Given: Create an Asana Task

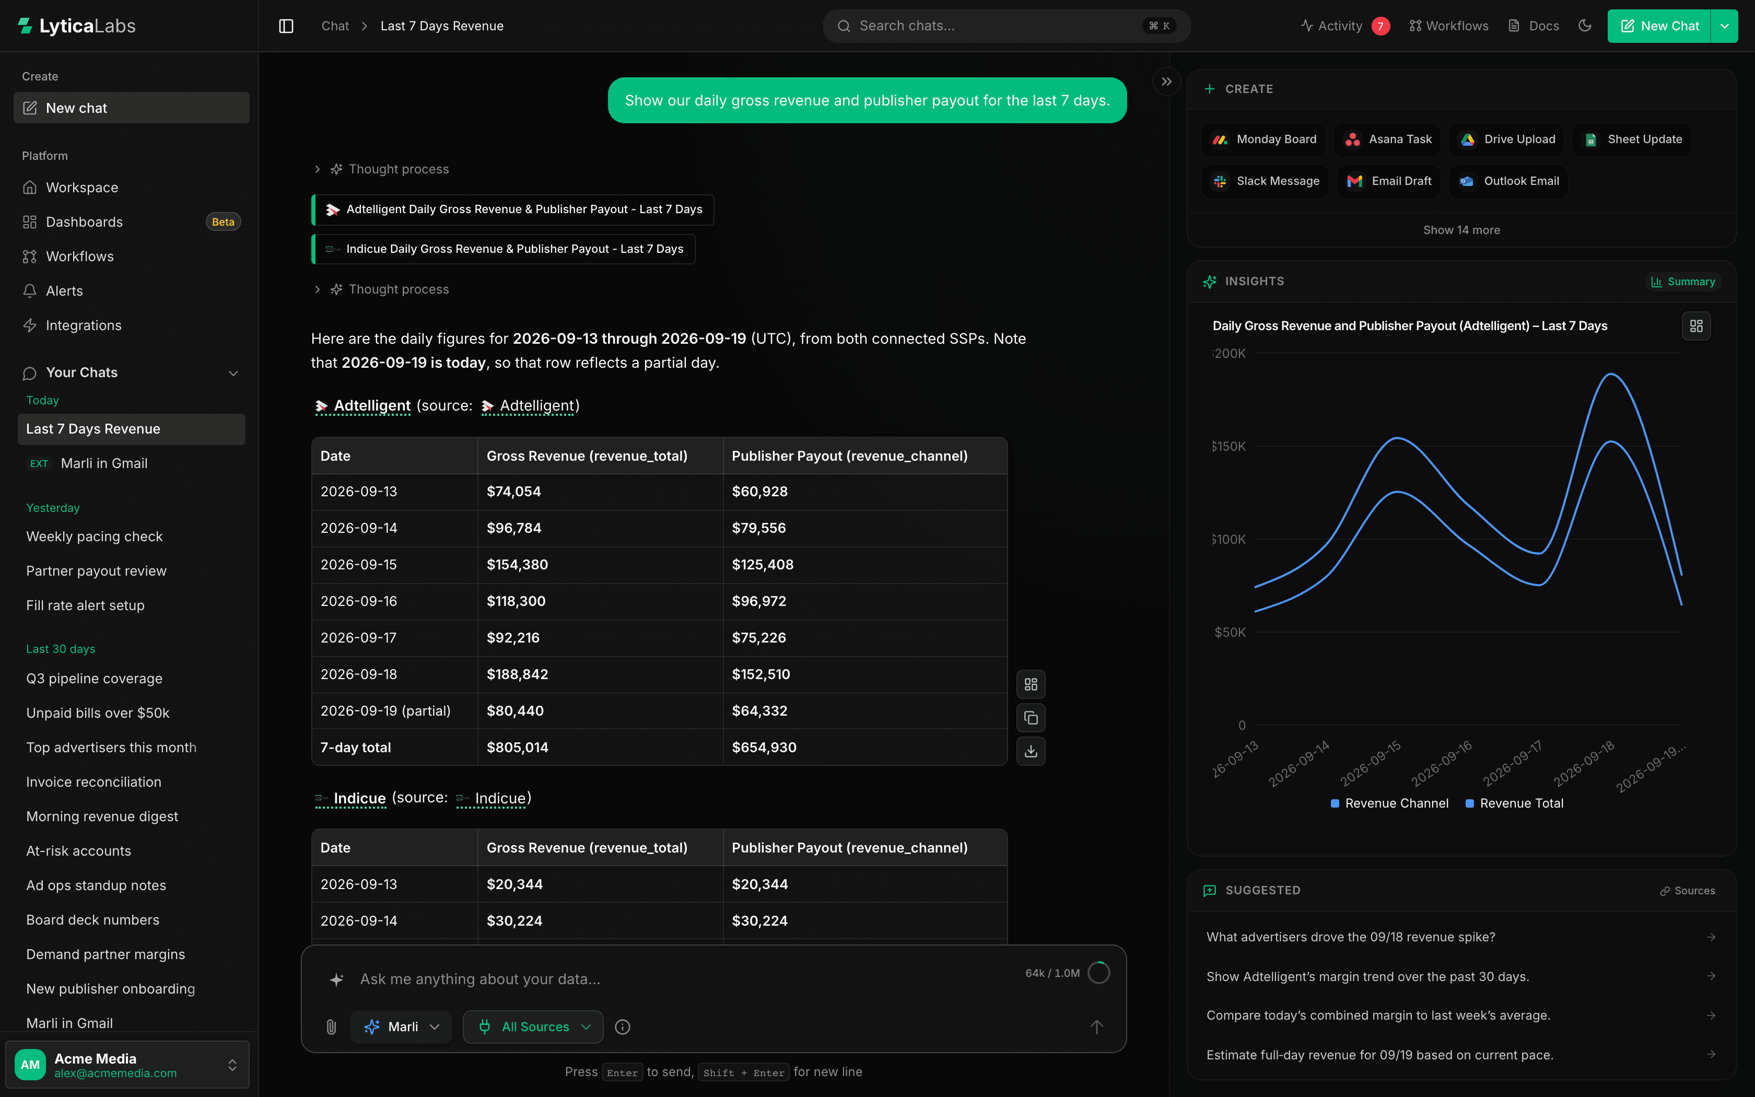Looking at the screenshot, I should point(1387,139).
